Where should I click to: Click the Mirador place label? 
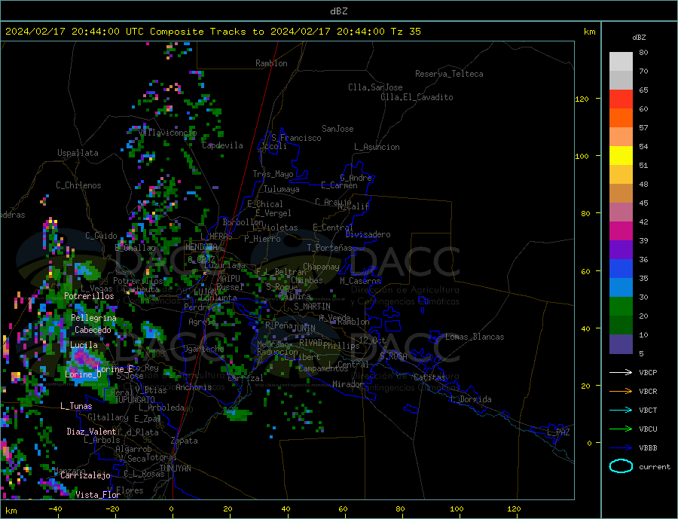point(347,384)
